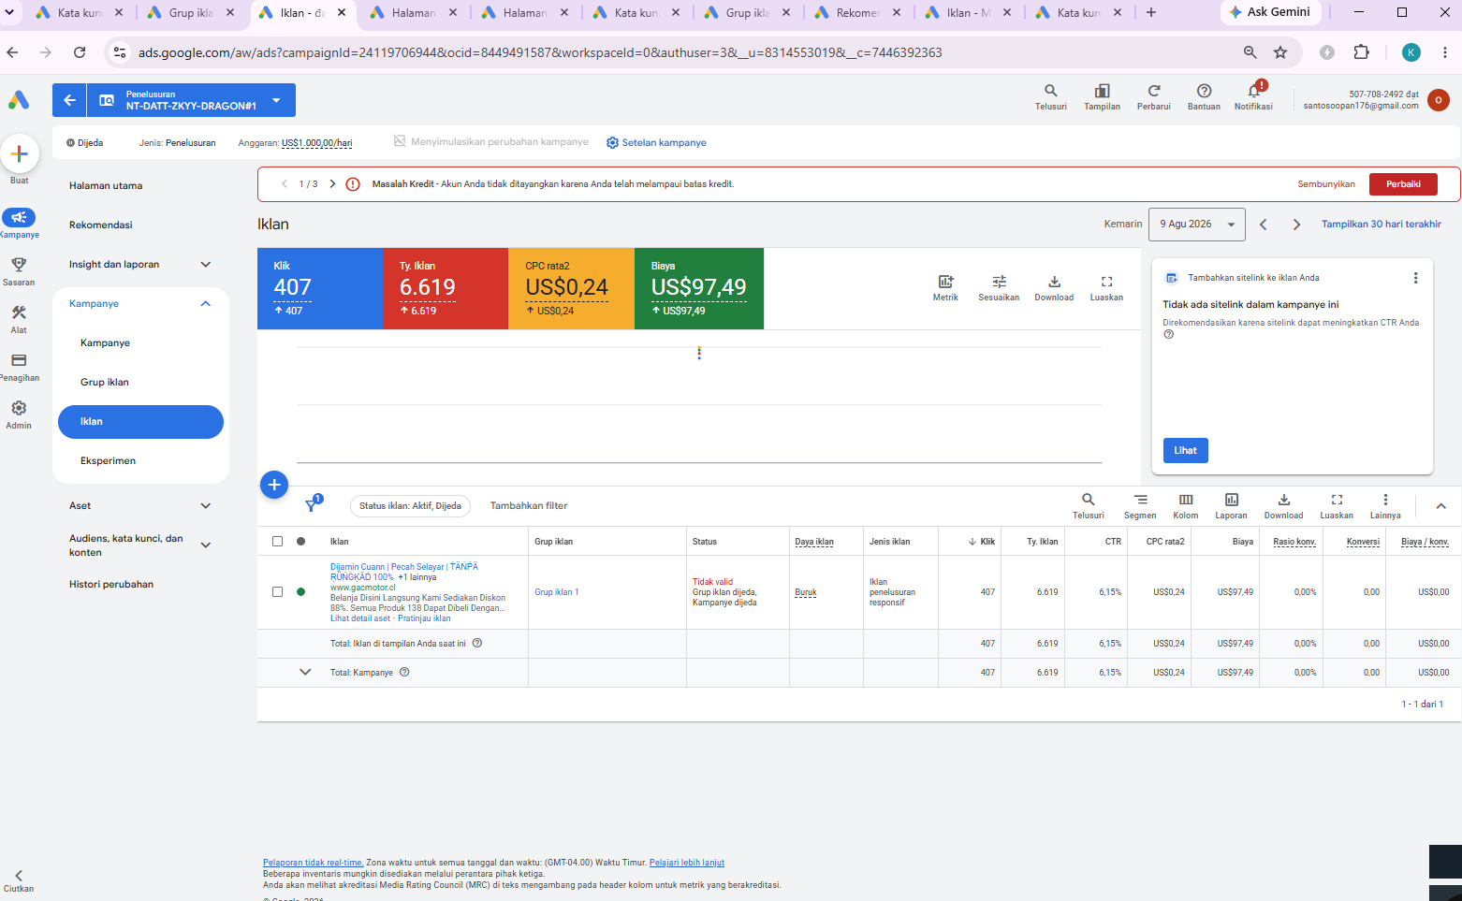
Task: Open sitelink card three-dot menu
Action: tap(1415, 278)
